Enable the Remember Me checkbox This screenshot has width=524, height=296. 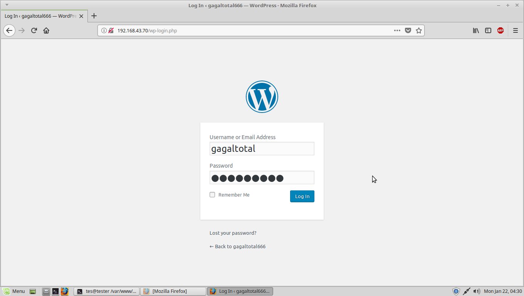[x=212, y=195]
